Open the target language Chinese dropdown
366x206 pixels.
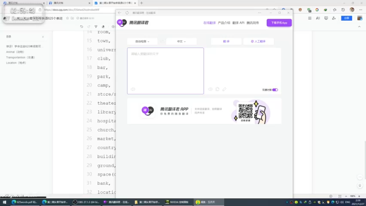[181, 41]
